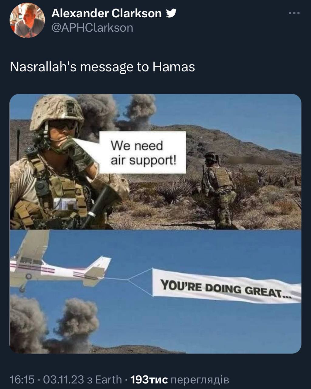Click the 03.11.23 date
The image size is (311, 389).
[x=63, y=380]
